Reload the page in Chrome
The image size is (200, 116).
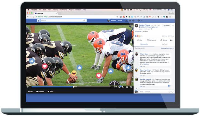click(34, 17)
